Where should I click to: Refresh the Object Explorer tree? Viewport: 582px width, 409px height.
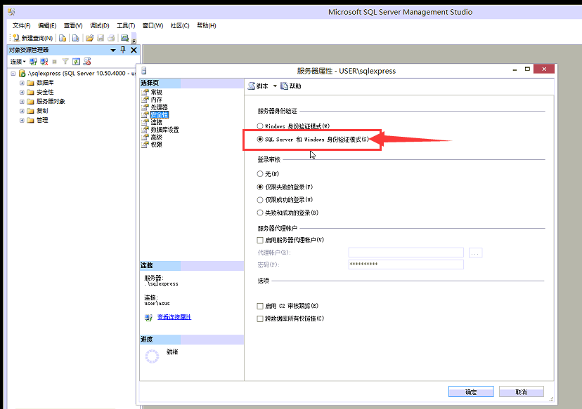pos(76,62)
